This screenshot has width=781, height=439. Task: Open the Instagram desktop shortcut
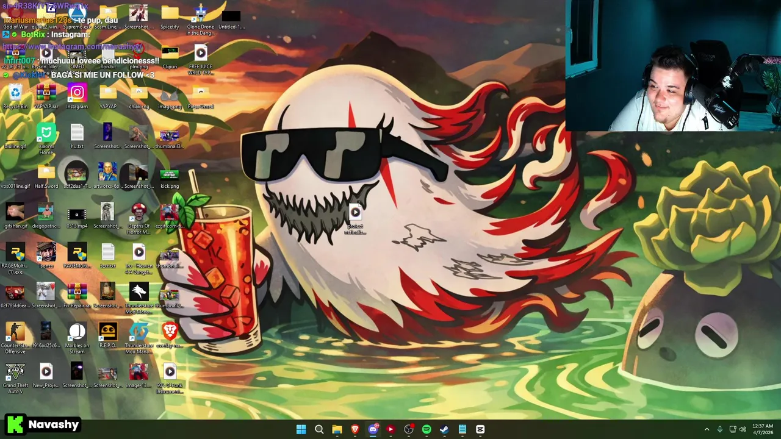(x=77, y=96)
